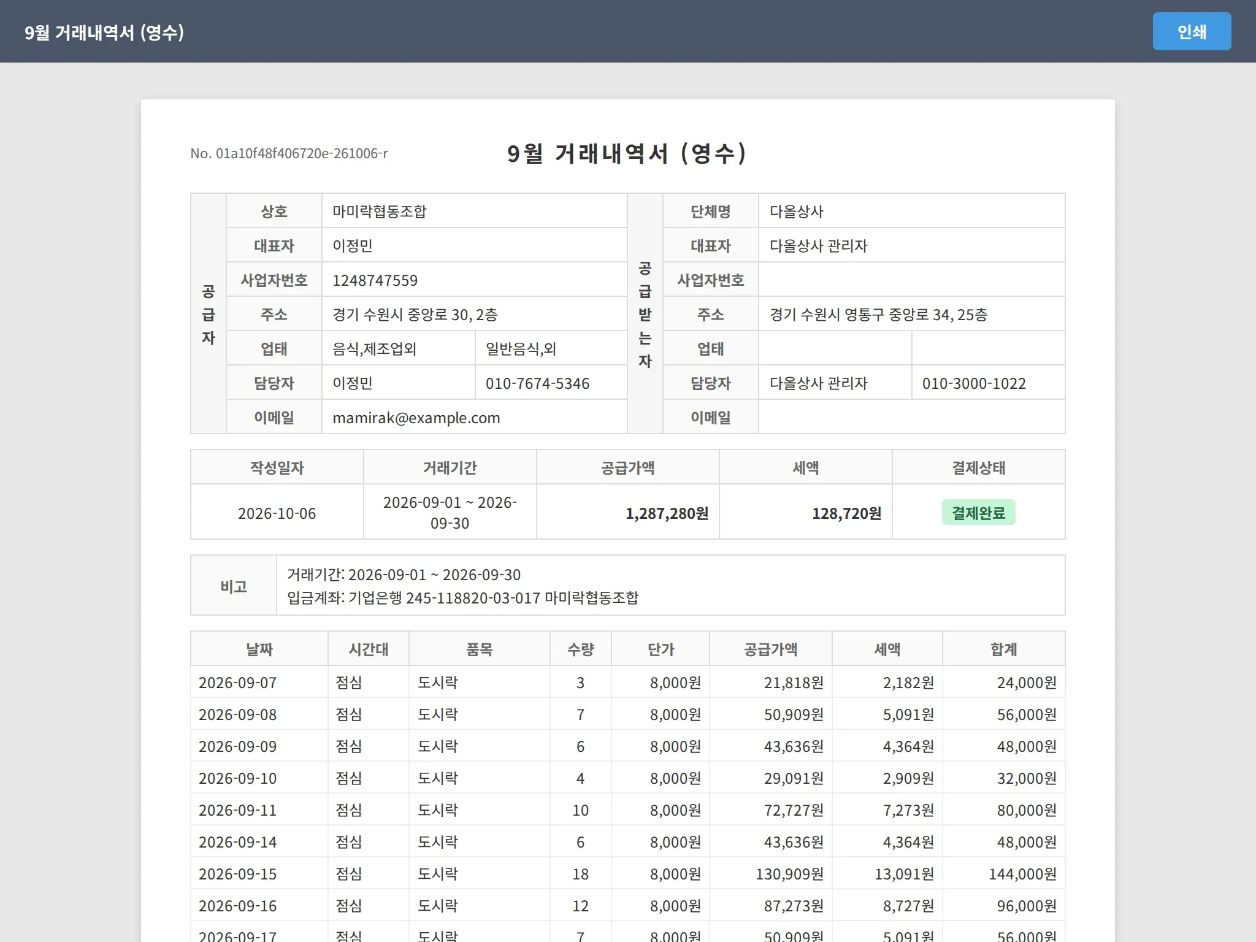The height and width of the screenshot is (942, 1256).
Task: Click supplier address 경기 수원시 중앙로 30, 2층
Action: coord(415,315)
